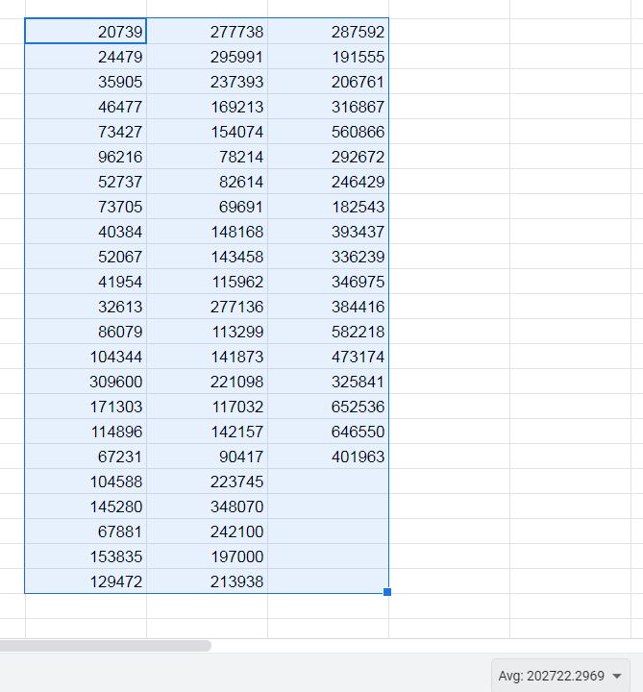Viewport: 643px width, 692px height.
Task: Select the cell containing 141873
Action: point(207,357)
